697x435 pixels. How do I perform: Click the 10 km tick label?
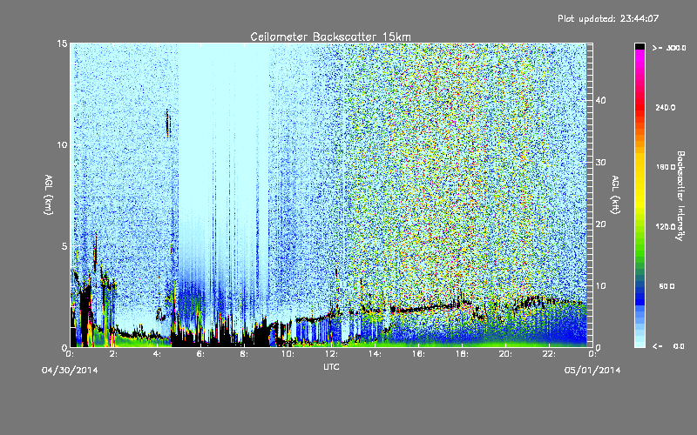point(62,144)
